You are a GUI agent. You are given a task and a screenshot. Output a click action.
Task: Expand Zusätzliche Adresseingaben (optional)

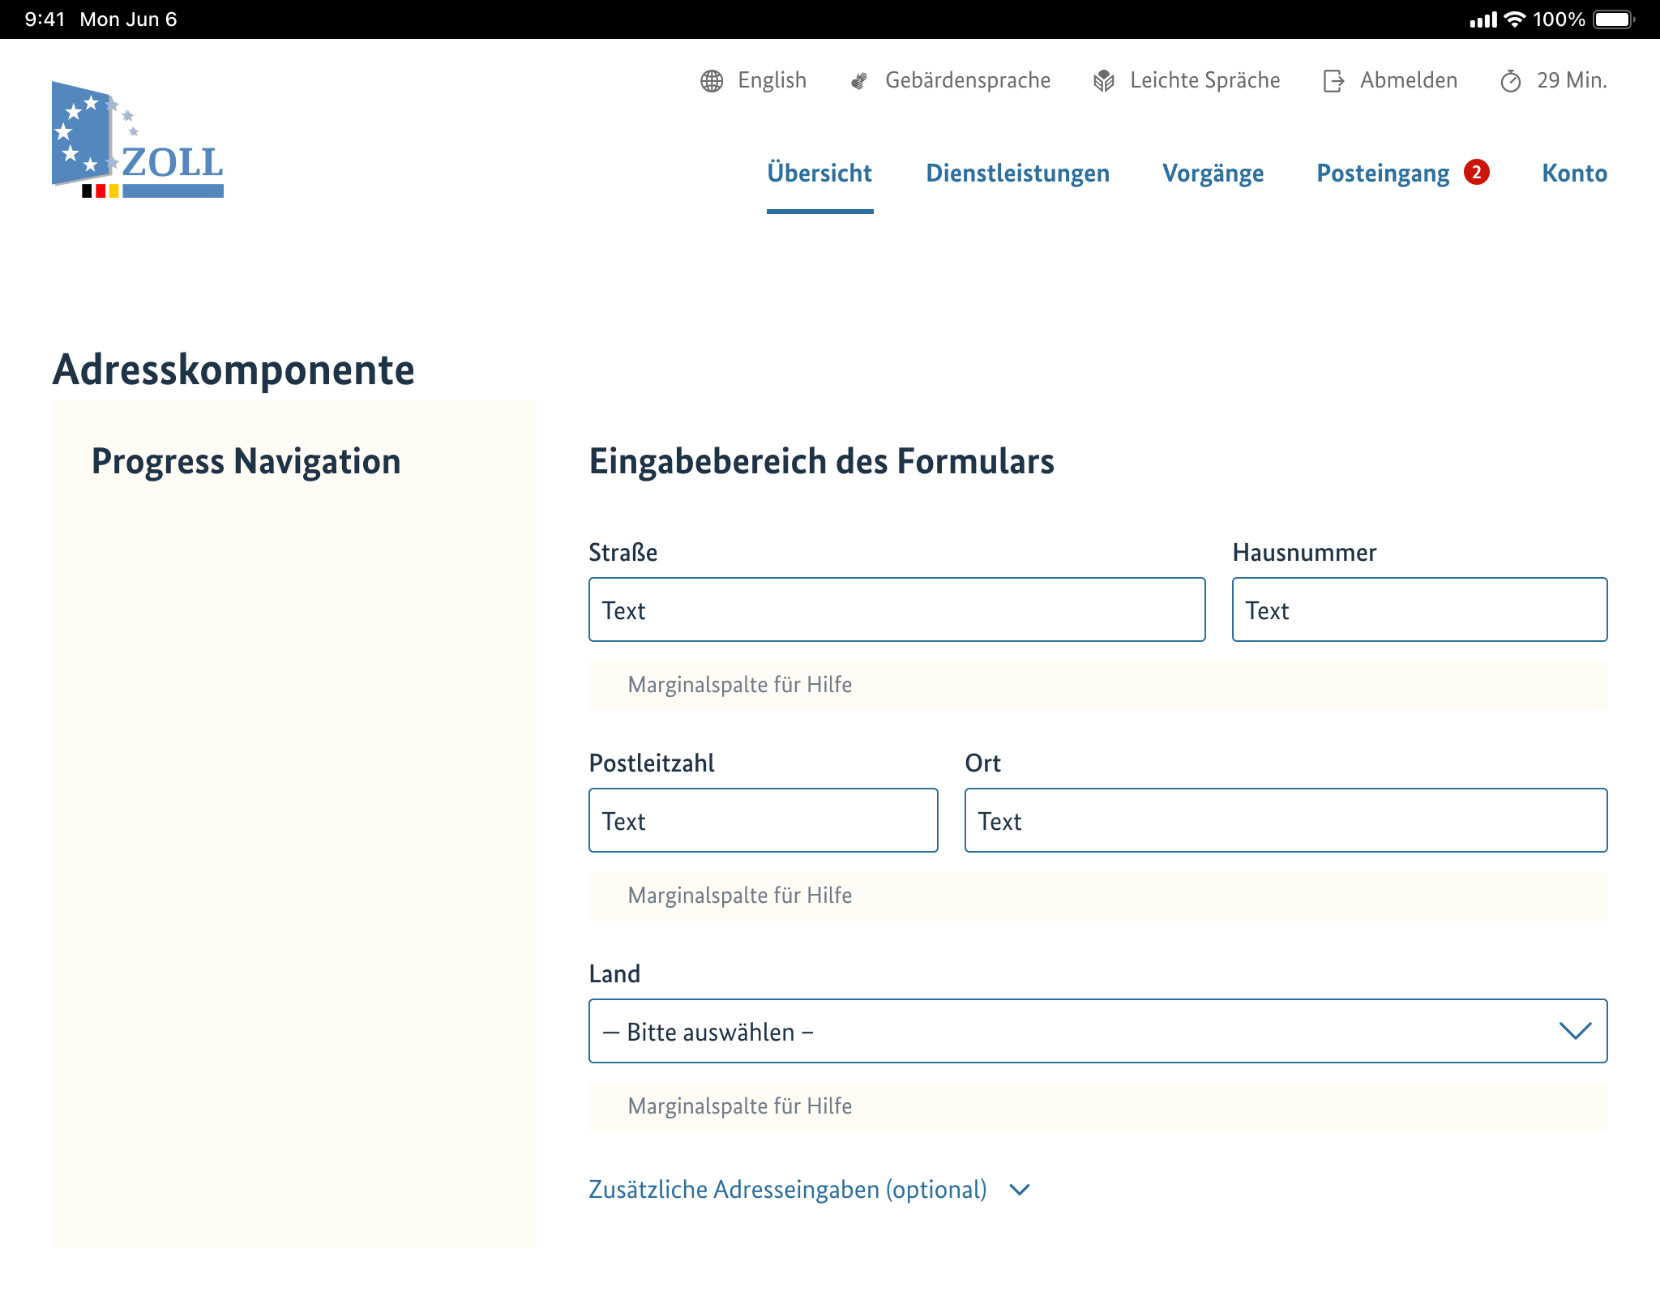tap(788, 1189)
